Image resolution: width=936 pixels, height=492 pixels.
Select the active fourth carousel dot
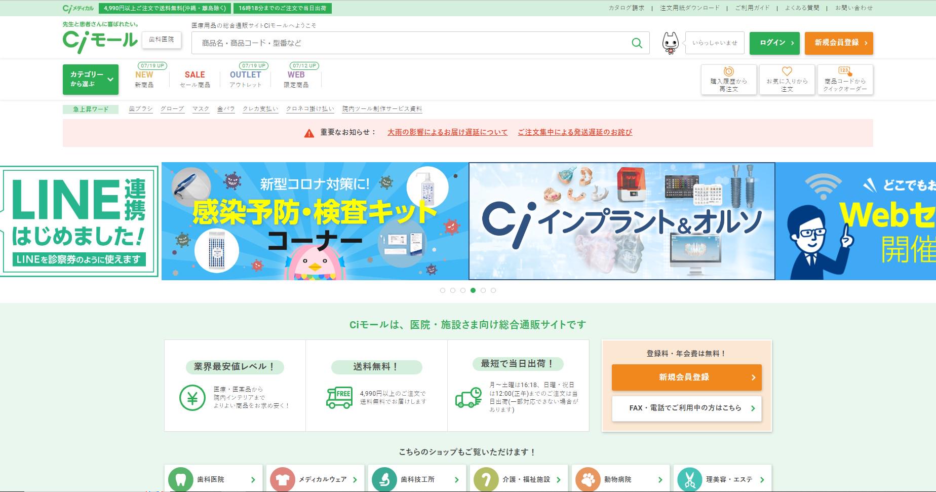pyautogui.click(x=473, y=290)
